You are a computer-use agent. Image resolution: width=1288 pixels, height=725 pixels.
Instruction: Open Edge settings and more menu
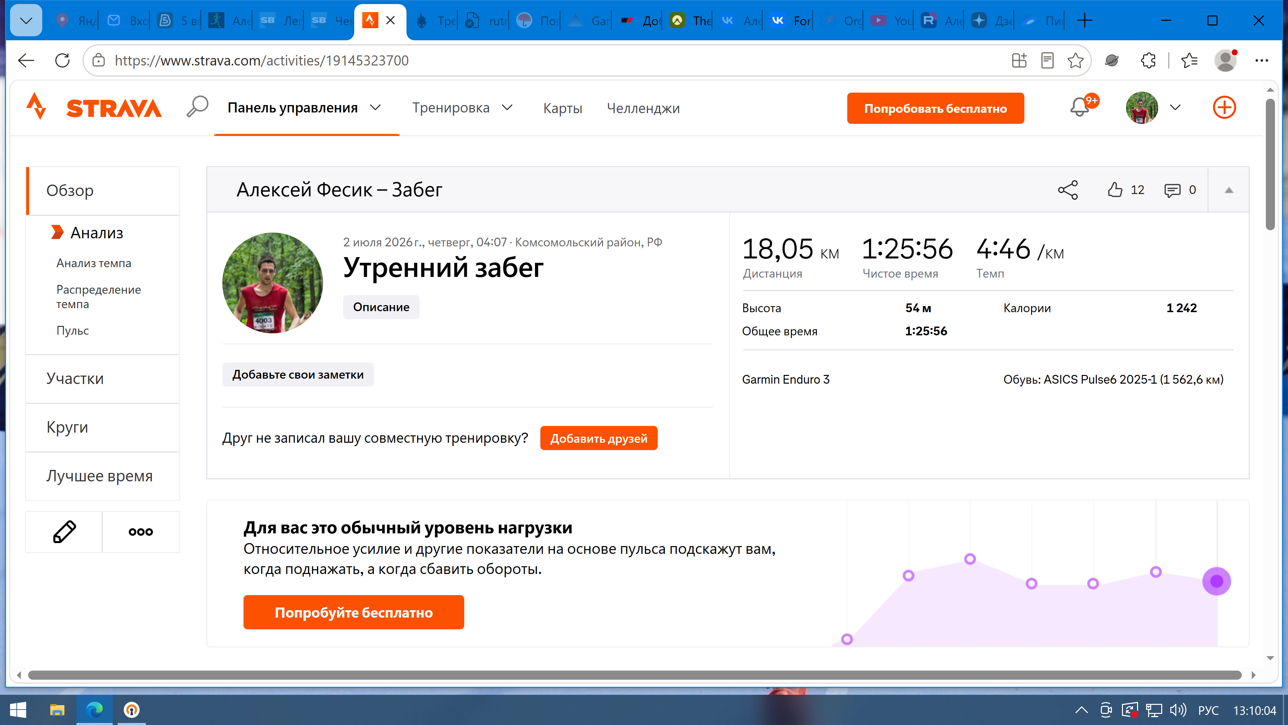tap(1262, 60)
